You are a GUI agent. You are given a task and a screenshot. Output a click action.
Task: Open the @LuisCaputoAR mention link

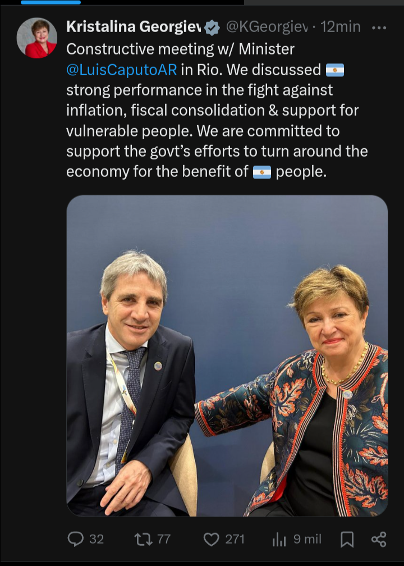coord(122,70)
